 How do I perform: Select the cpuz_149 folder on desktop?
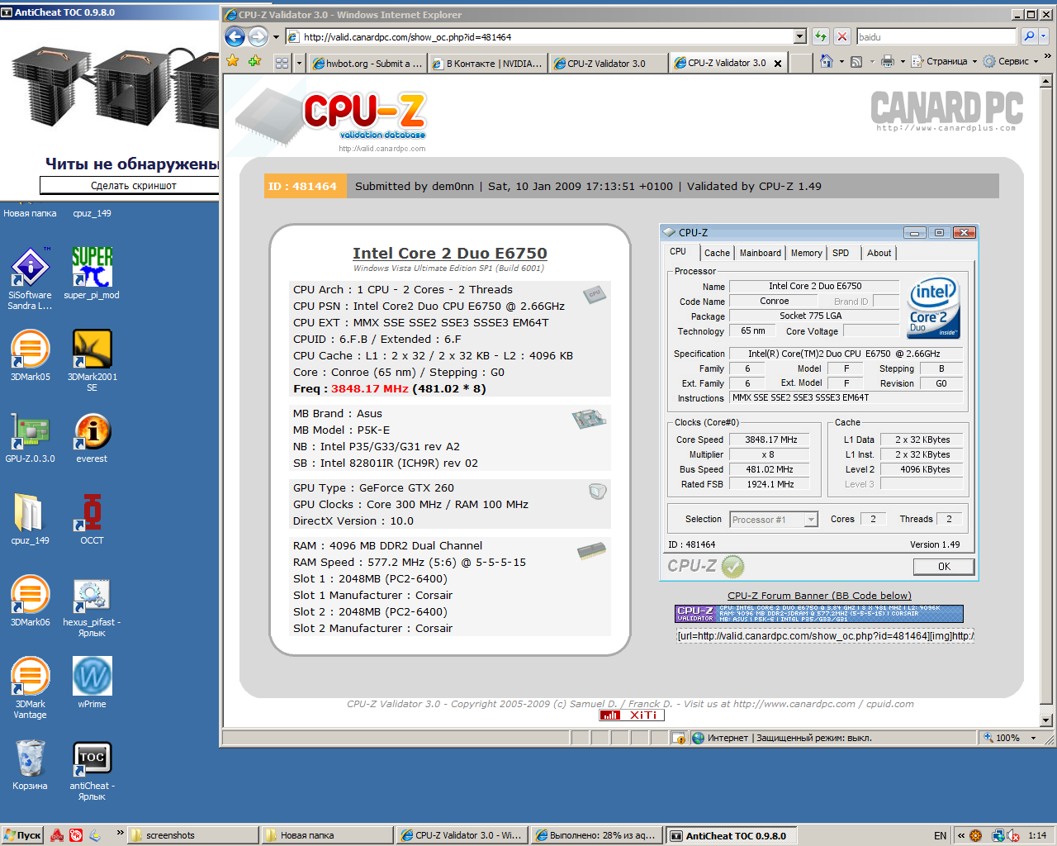[x=30, y=519]
